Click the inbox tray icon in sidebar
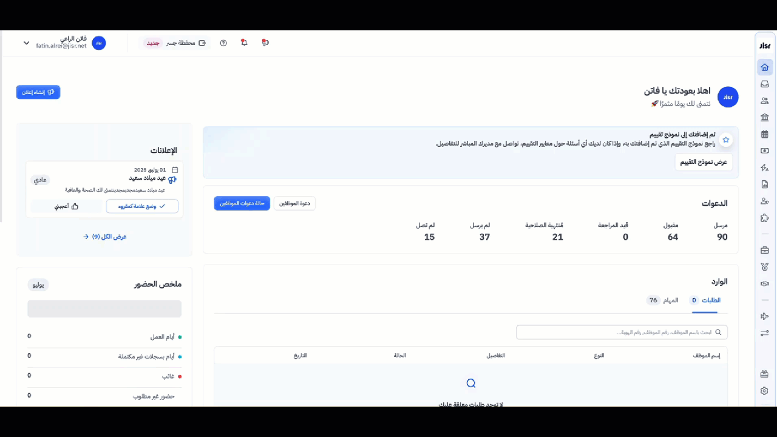The height and width of the screenshot is (437, 777). pyautogui.click(x=764, y=84)
